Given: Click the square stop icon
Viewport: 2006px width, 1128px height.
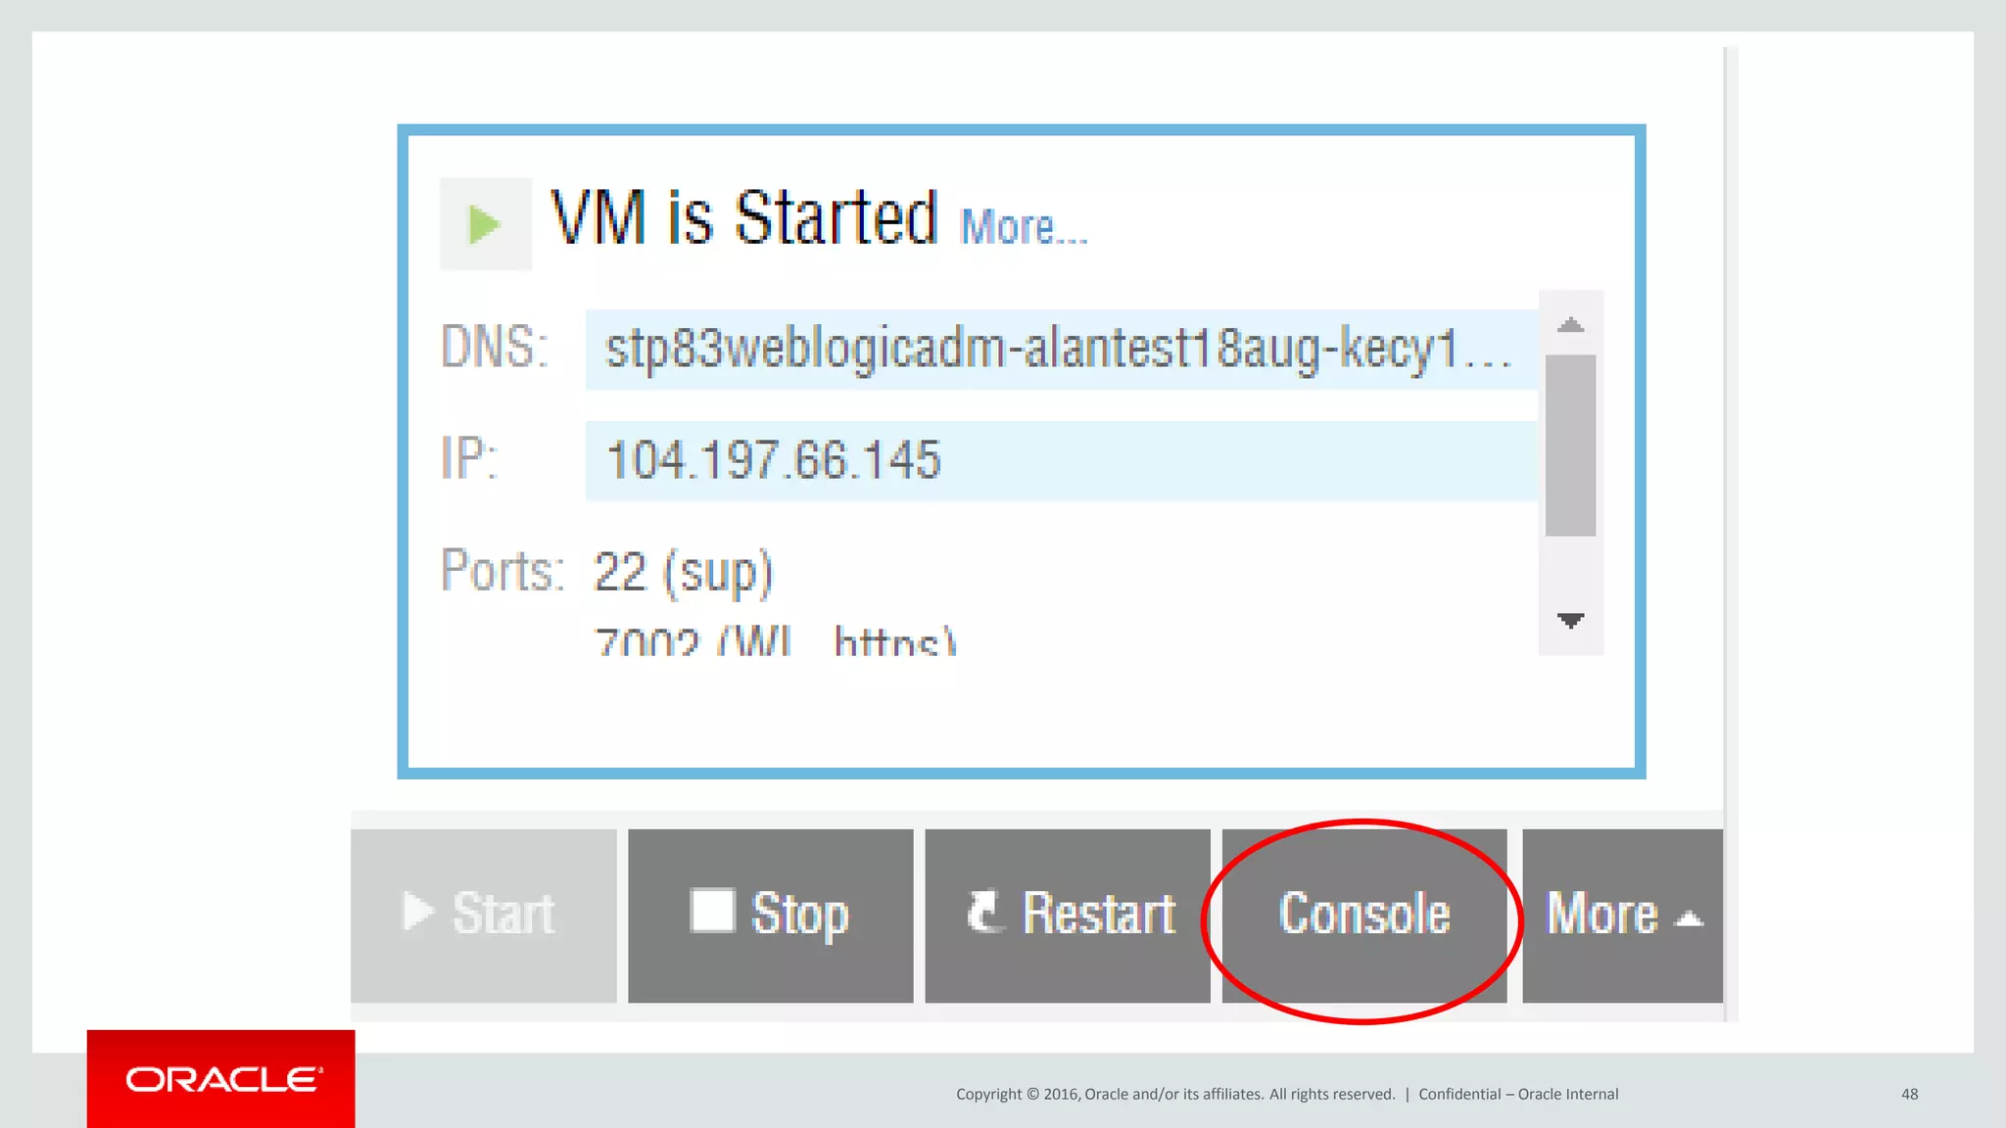Looking at the screenshot, I should coord(712,910).
